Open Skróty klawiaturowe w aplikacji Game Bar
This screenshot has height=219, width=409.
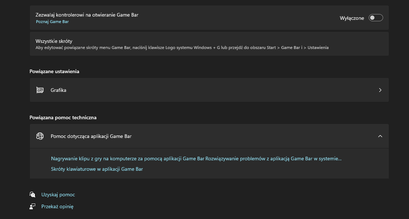coord(97,169)
